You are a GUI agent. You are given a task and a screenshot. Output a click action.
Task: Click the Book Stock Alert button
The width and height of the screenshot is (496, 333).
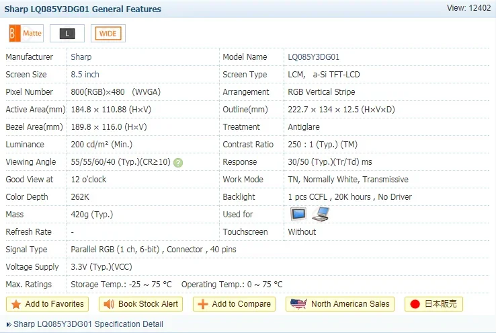pyautogui.click(x=140, y=304)
